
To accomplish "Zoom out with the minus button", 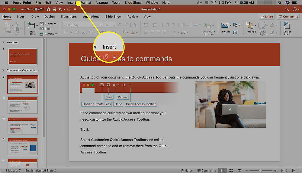I will tap(246, 171).
